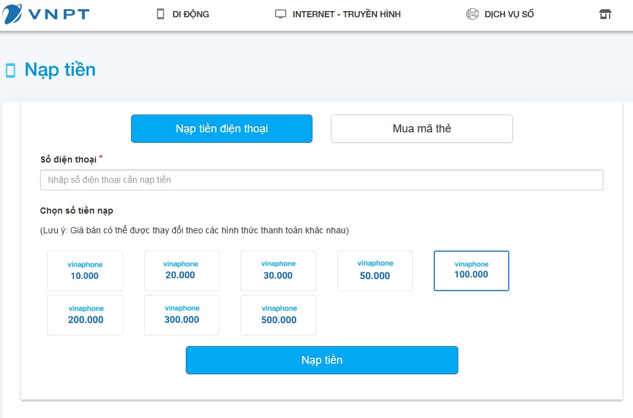
Task: Click the globe icon beside Dịch Vụ Số
Action: coord(472,14)
